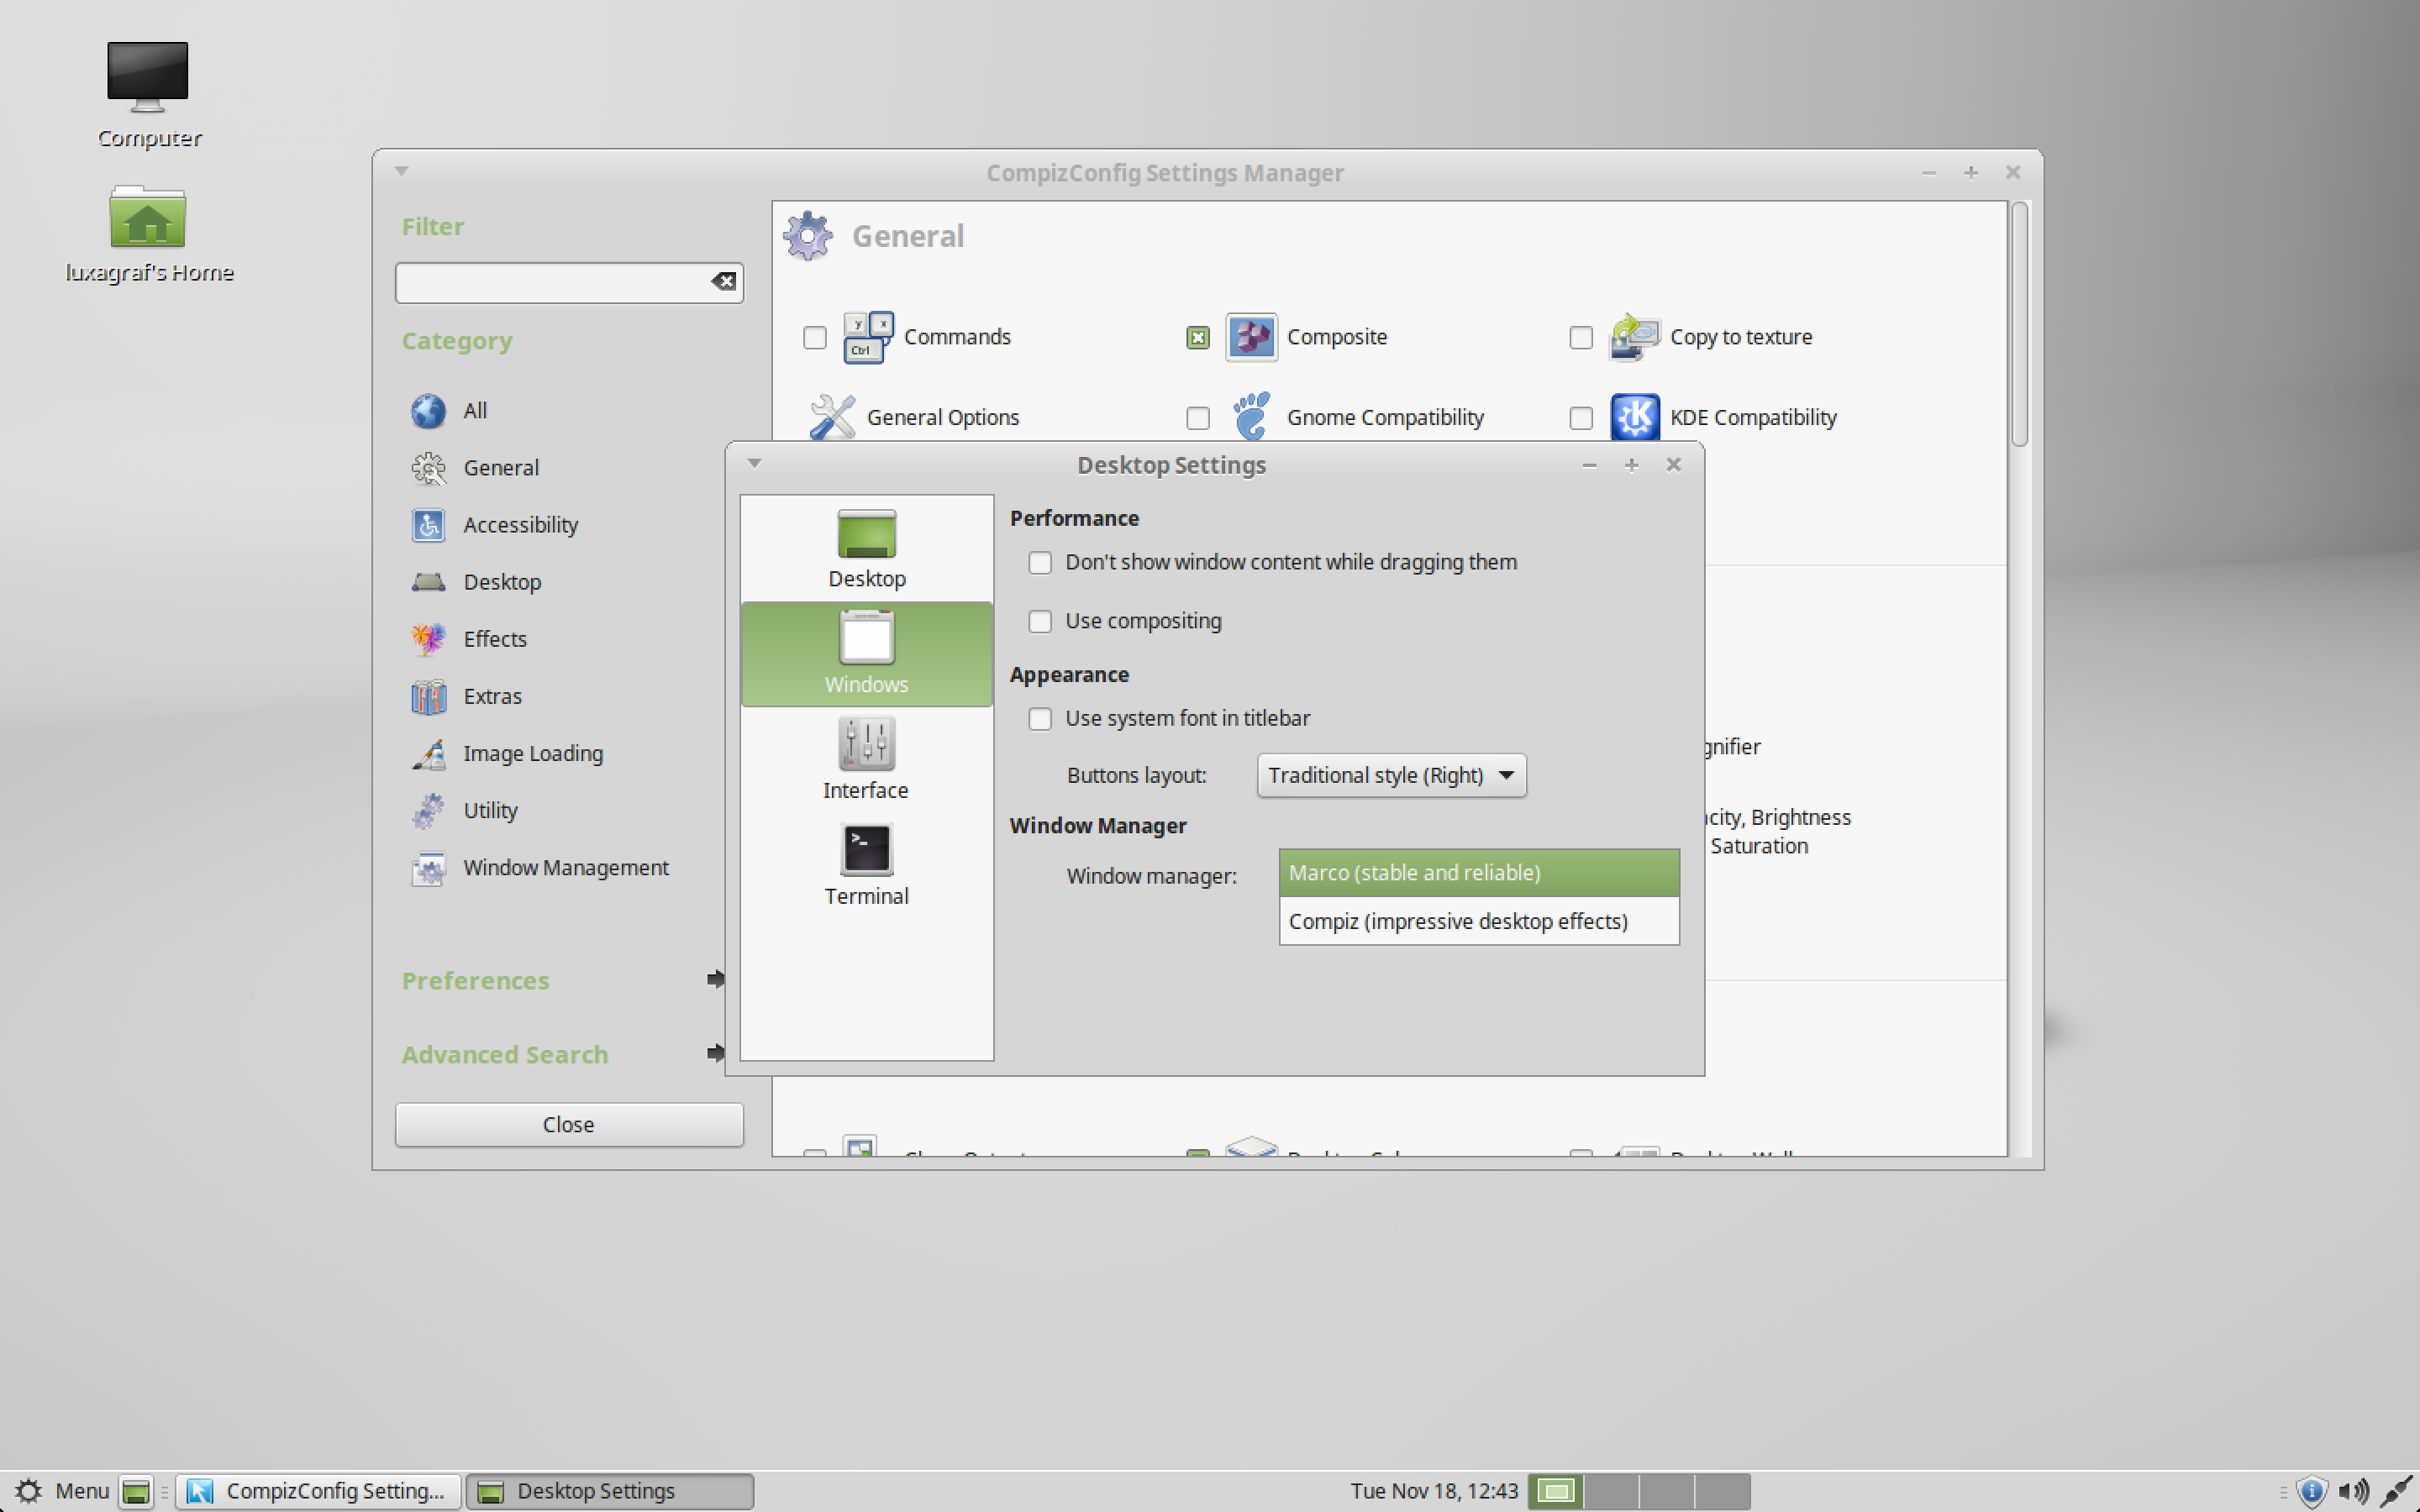This screenshot has height=1512, width=2420.
Task: Open the volume control tray icon
Action: click(2352, 1491)
